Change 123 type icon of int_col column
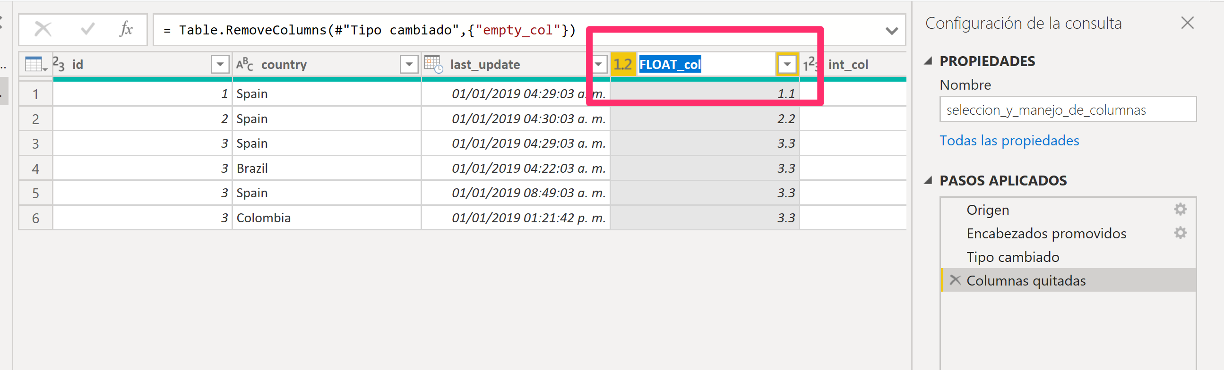 pyautogui.click(x=810, y=64)
